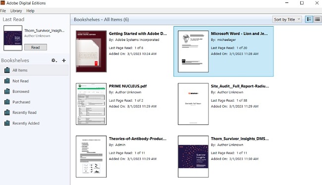
Task: Select the Recently Added bookshelf label
Action: 26,123
